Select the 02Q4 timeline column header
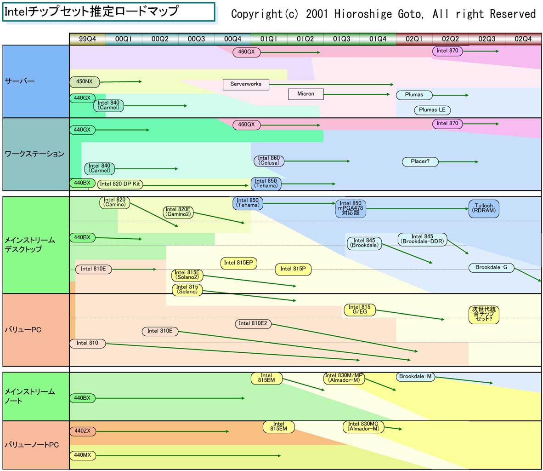The height and width of the screenshot is (471, 543). (523, 39)
